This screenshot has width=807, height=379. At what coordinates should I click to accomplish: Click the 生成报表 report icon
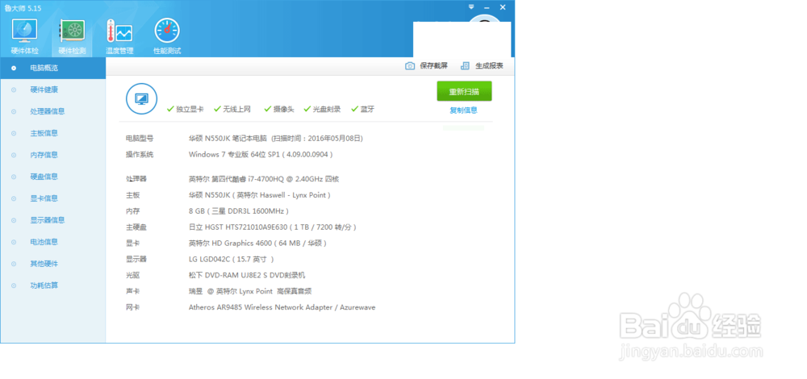point(466,66)
